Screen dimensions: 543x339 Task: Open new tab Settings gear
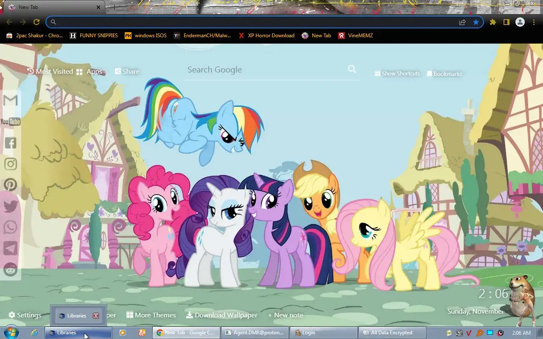coord(25,315)
